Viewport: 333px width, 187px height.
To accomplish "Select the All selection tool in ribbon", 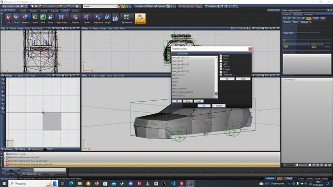I will coord(8,19).
